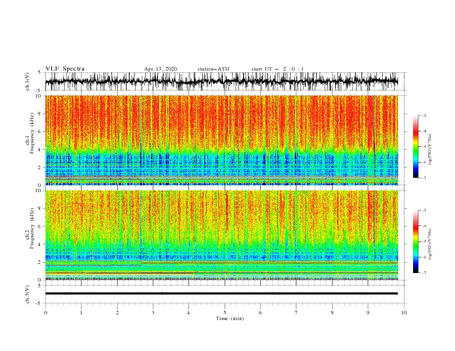Screen dimensions: 455x351
Task: Select the "ch.2 Frequency (kHz)" axis label
Action: coord(30,228)
